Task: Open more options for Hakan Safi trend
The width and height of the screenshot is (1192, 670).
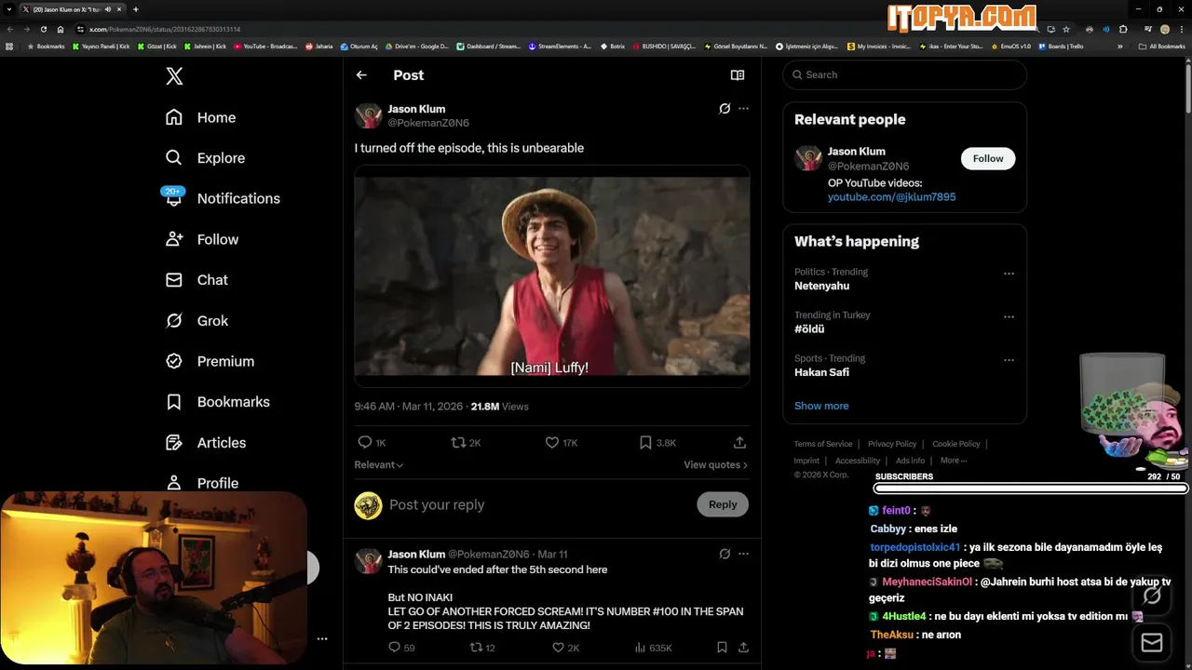Action: point(1009,360)
